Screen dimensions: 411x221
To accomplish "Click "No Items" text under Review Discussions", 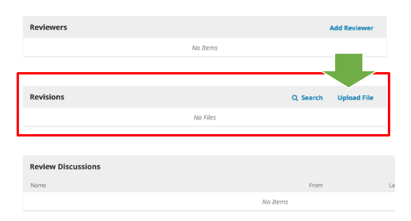I will (x=275, y=201).
